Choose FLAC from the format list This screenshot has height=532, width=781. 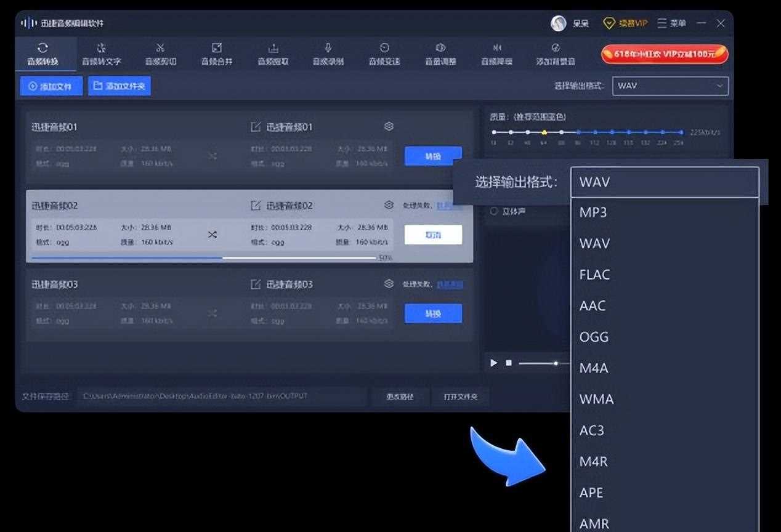(x=594, y=275)
